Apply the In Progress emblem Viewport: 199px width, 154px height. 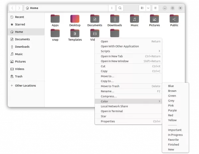[175, 135]
